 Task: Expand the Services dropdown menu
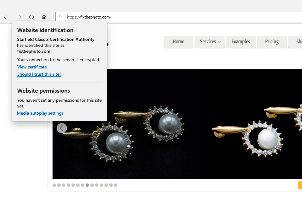pos(210,42)
